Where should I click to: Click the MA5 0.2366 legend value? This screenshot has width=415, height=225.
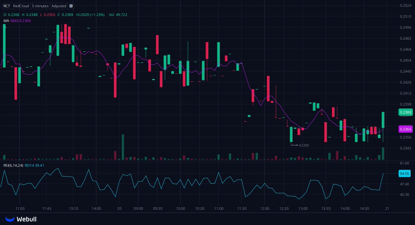tap(21, 21)
